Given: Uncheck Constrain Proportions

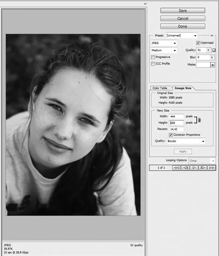Looking at the screenshot, I should tap(171, 135).
